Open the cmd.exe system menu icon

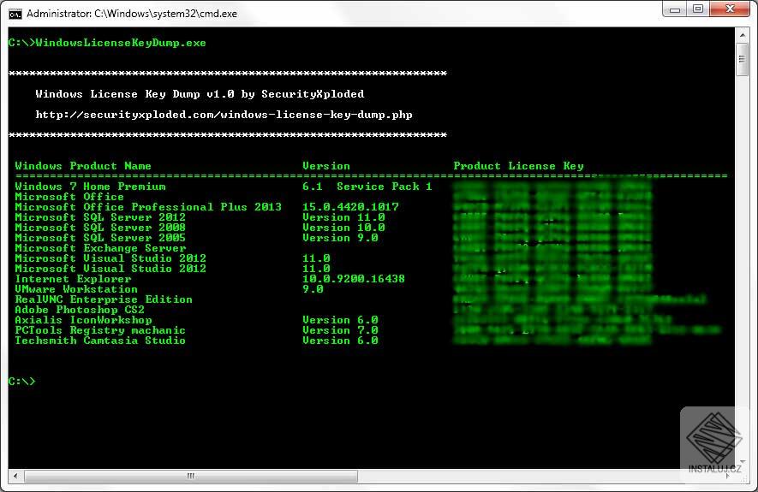pos(15,14)
